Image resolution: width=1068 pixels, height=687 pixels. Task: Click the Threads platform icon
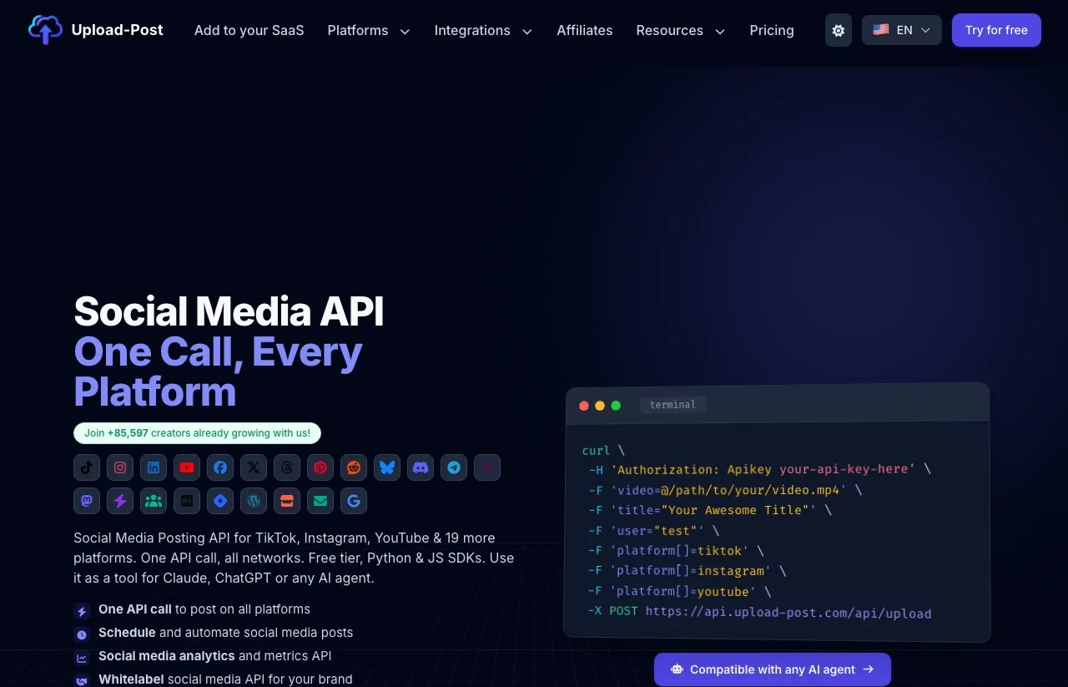click(287, 467)
